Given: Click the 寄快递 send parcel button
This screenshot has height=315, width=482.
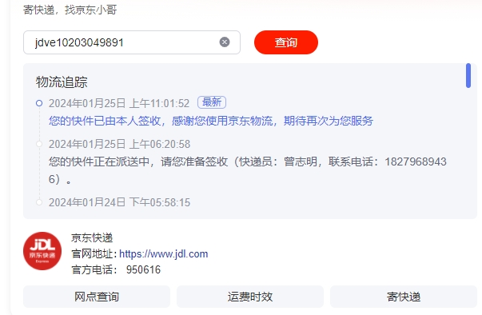Looking at the screenshot, I should pos(404,297).
